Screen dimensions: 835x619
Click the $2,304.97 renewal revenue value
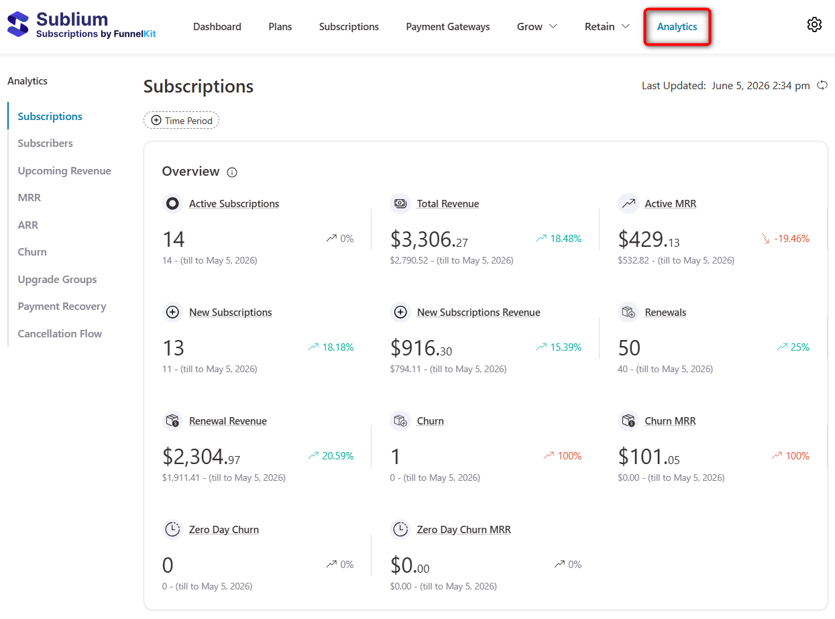tap(201, 457)
